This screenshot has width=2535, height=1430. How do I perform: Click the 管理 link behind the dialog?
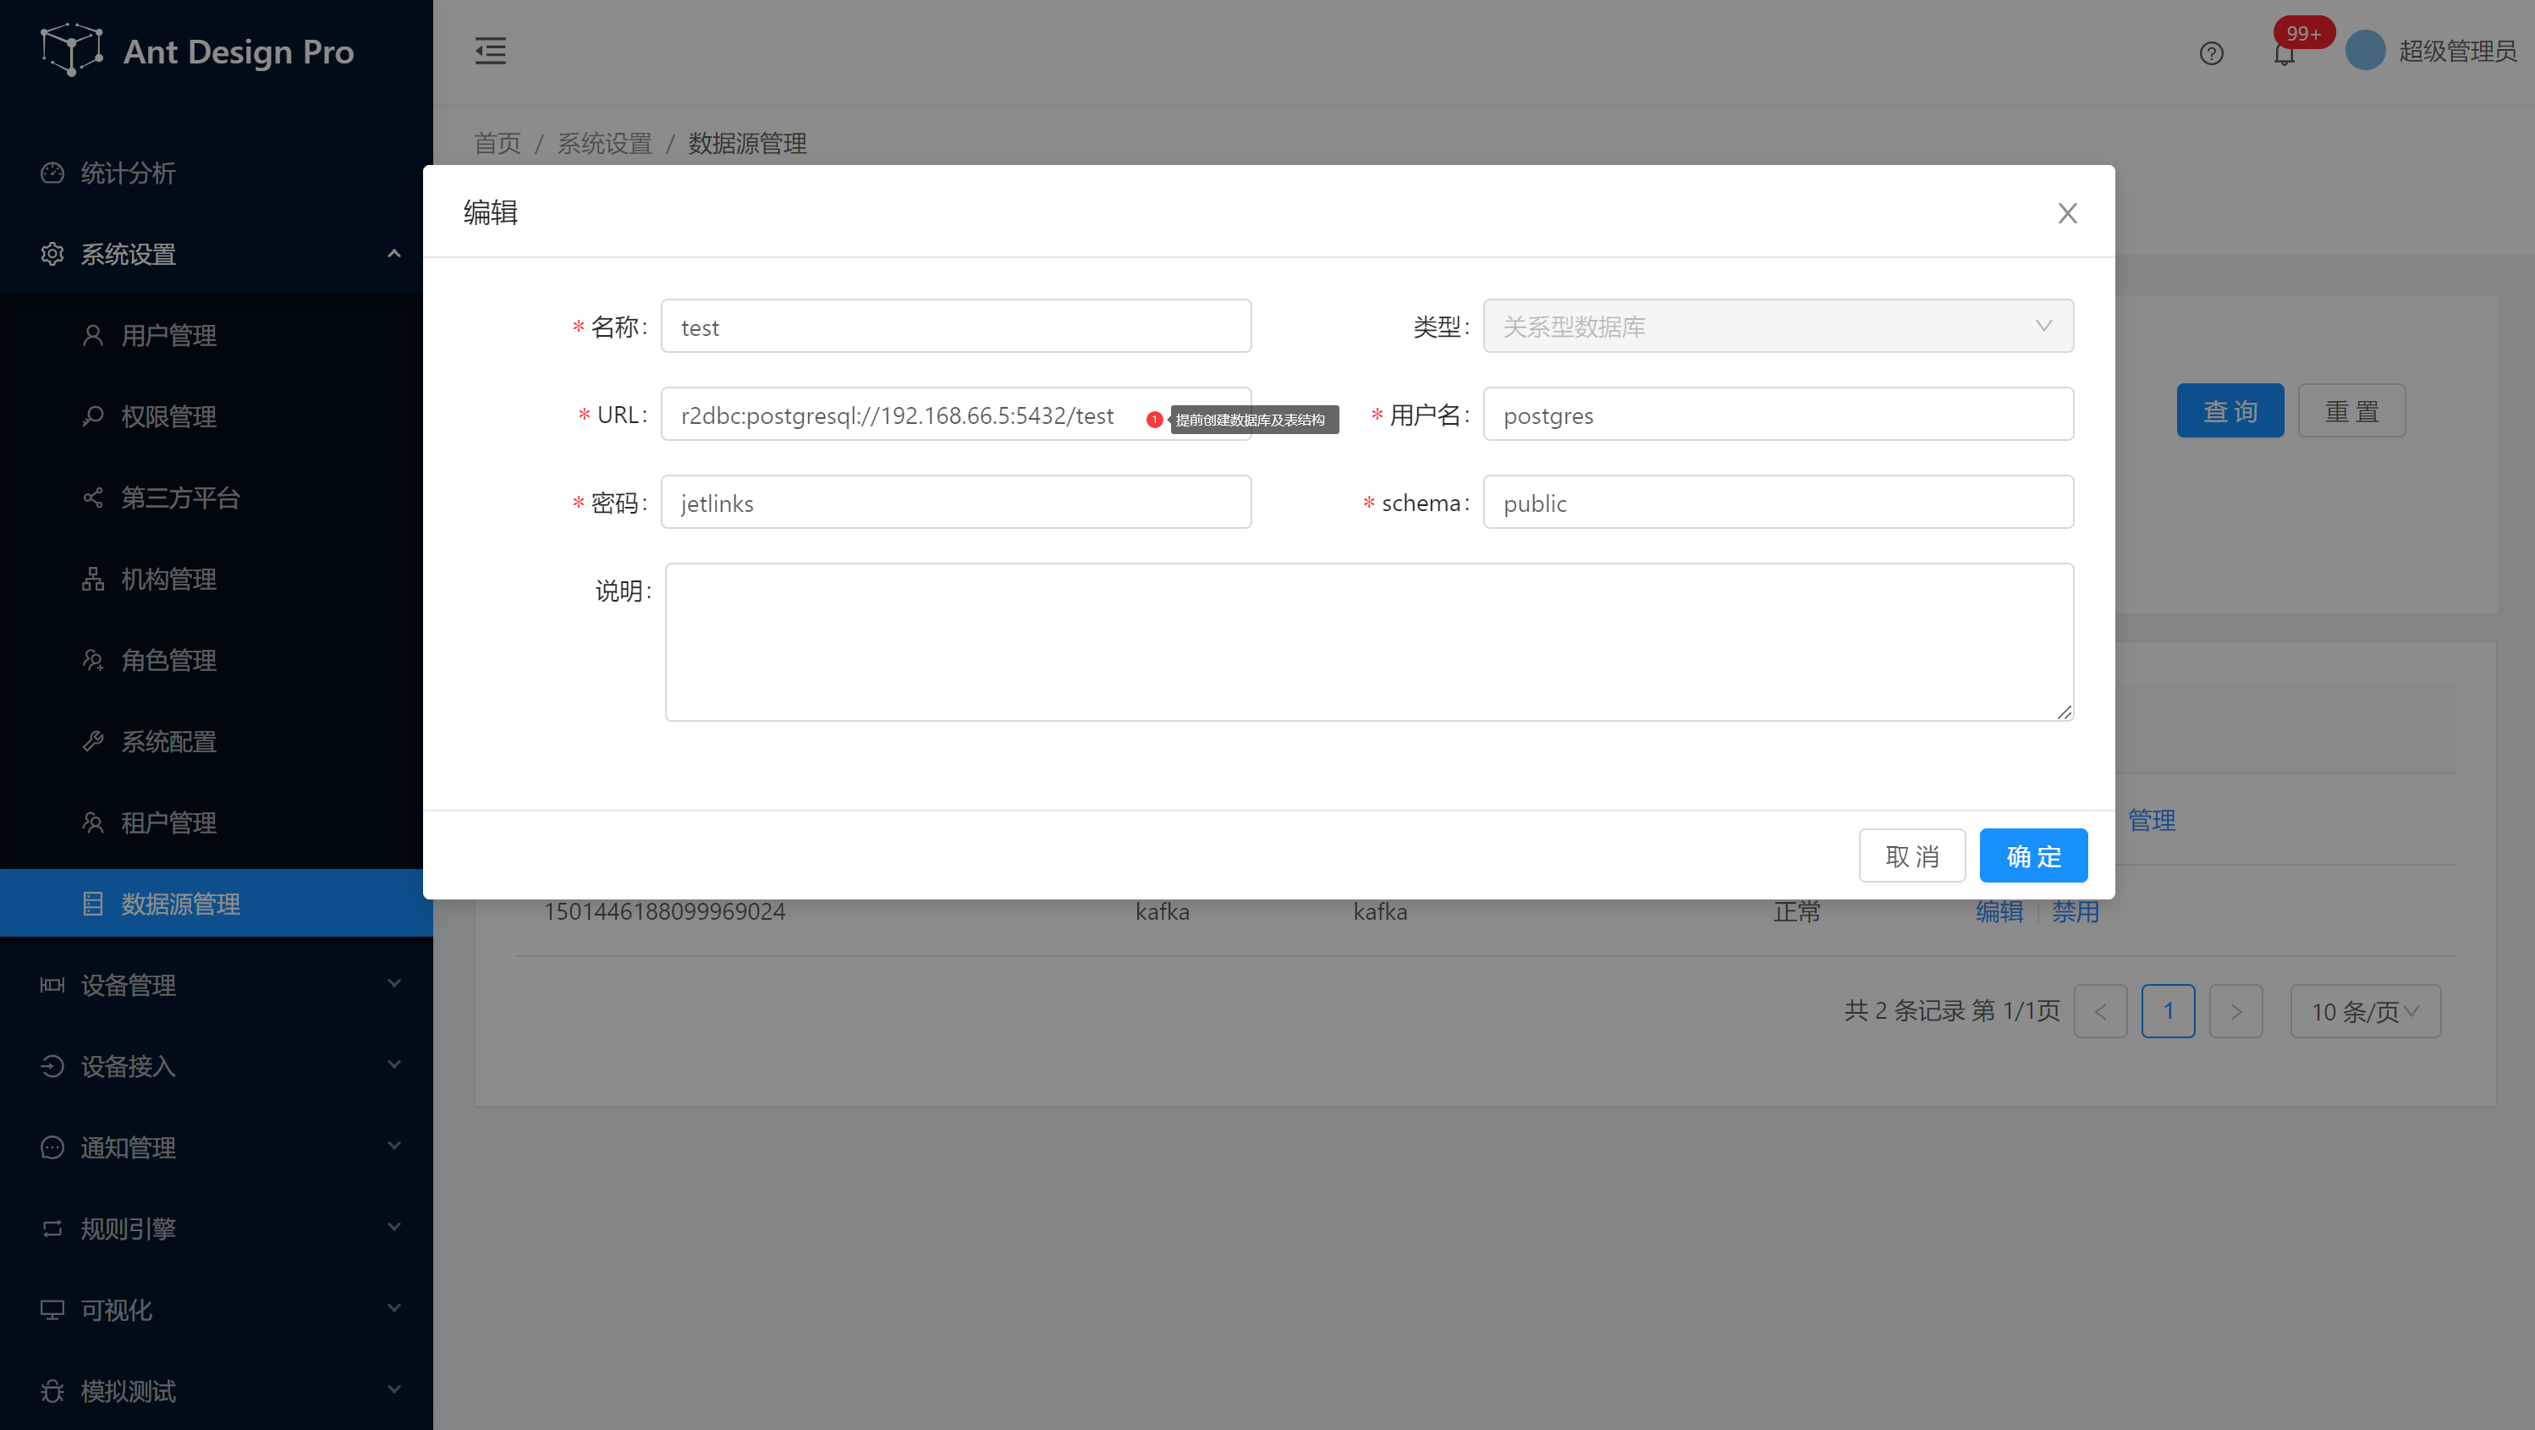[x=2153, y=820]
